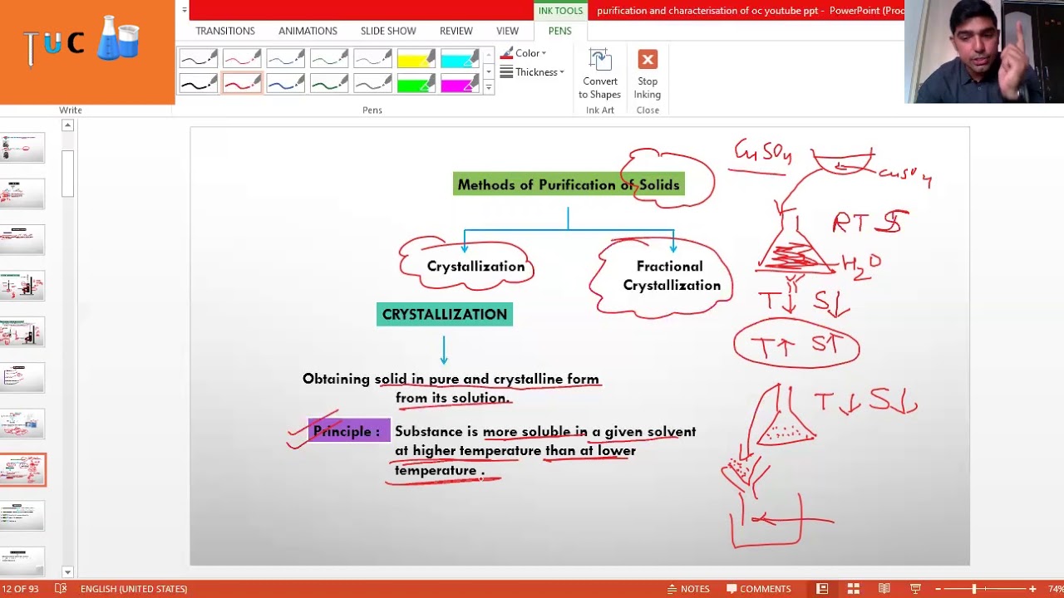This screenshot has width=1064, height=598.
Task: Open the pen Color dropdown
Action: click(x=524, y=53)
